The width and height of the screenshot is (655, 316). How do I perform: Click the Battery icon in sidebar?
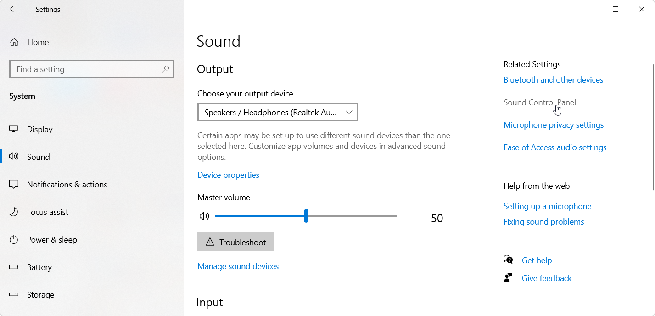14,267
